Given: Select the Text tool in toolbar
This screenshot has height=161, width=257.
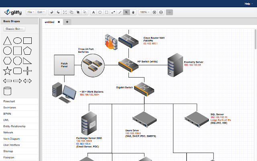Looking at the screenshot, I should [x=94, y=12].
